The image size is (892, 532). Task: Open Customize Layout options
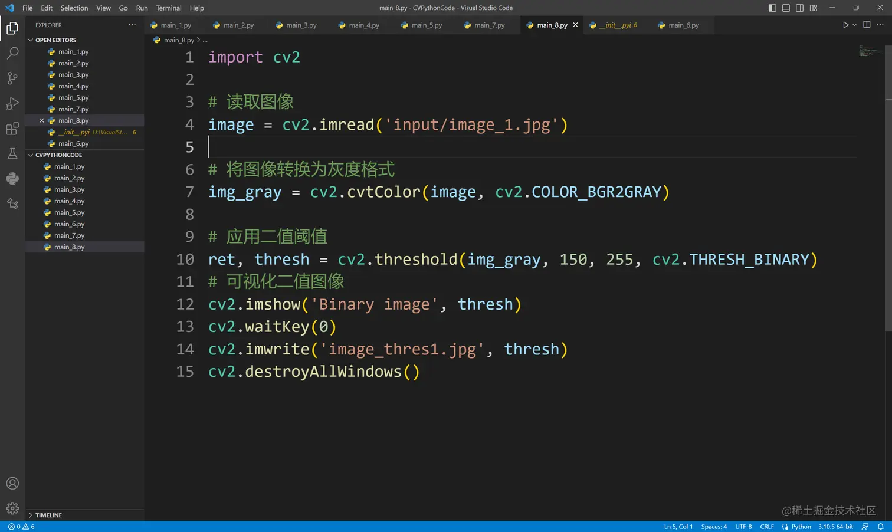(814, 8)
